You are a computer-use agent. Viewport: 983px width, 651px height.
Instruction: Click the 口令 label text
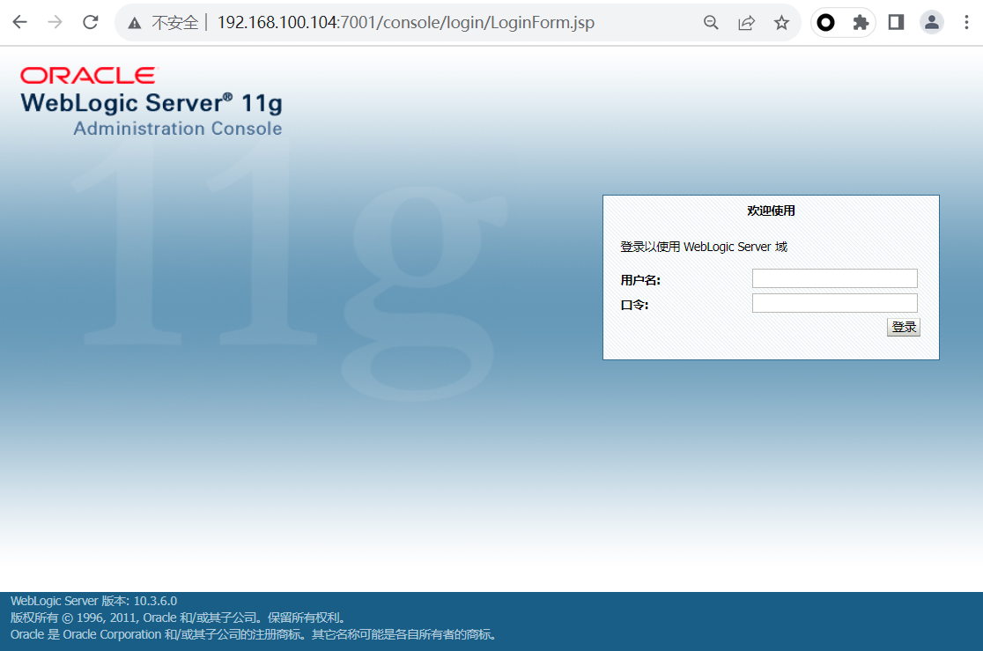point(634,306)
